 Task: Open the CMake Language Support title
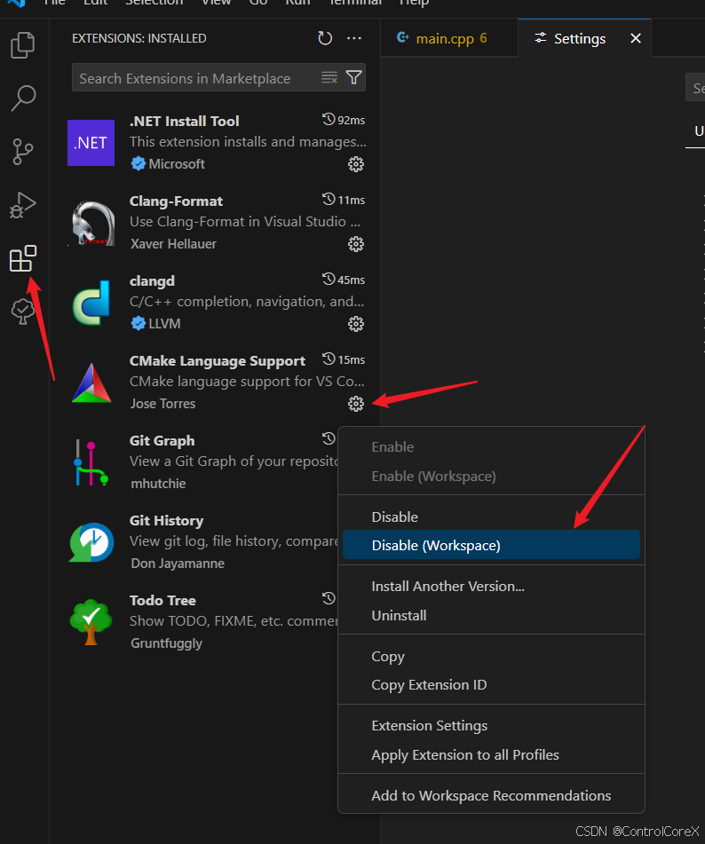(217, 360)
